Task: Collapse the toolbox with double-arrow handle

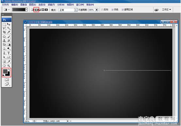Action: click(3, 14)
